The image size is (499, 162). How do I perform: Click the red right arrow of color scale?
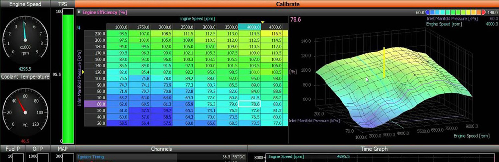[483, 12]
